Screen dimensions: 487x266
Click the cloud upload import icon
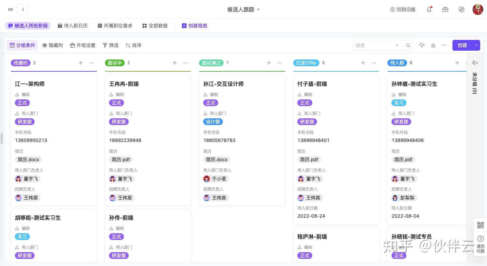(x=422, y=45)
